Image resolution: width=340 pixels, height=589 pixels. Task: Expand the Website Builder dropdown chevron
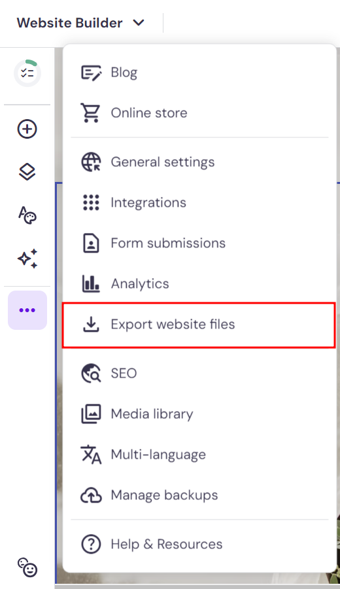(x=139, y=23)
